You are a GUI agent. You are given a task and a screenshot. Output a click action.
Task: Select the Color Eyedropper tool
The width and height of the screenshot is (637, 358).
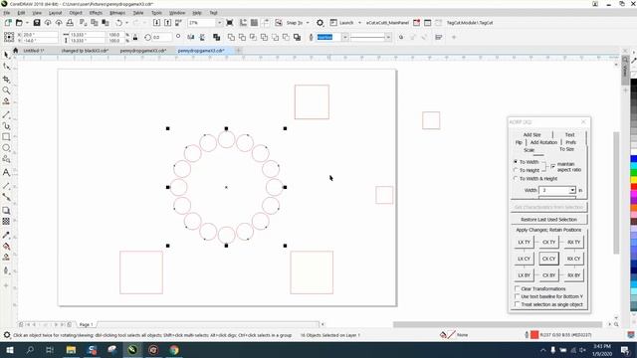6,235
